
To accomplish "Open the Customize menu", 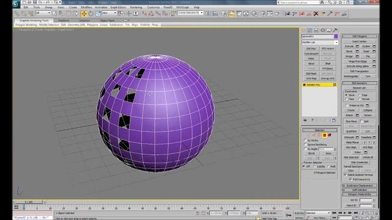I will click(153, 7).
